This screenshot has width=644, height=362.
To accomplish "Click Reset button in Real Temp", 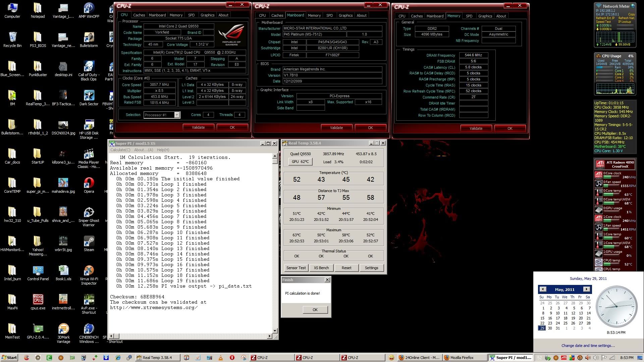I will pyautogui.click(x=346, y=268).
